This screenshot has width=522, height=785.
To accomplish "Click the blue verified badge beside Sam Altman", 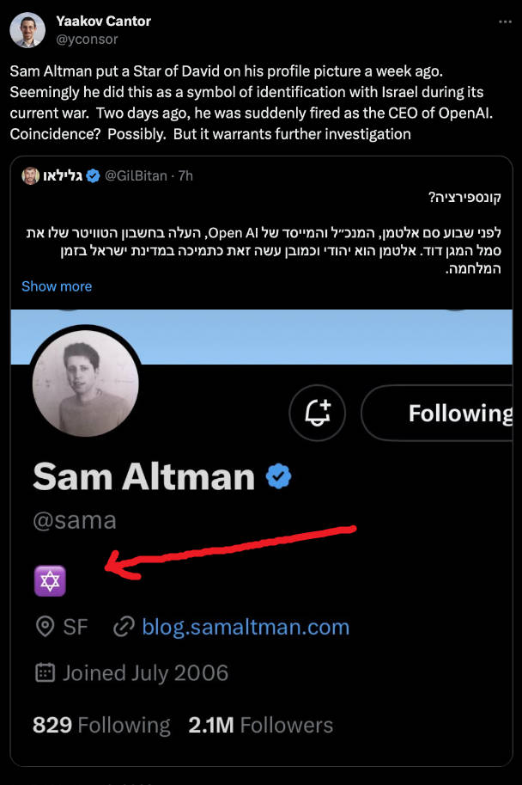I will pos(278,476).
